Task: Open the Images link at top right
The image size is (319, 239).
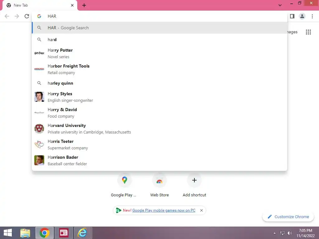Action: point(292,32)
